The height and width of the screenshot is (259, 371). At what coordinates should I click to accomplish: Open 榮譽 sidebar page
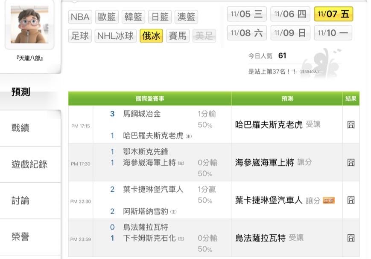coord(20,237)
